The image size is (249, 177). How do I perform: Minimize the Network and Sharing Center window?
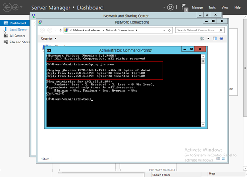(200, 15)
